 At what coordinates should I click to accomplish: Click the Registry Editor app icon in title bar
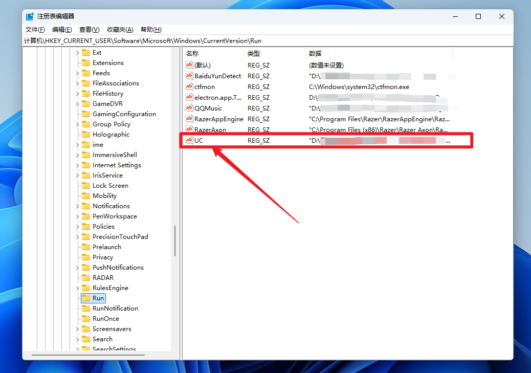click(x=30, y=16)
